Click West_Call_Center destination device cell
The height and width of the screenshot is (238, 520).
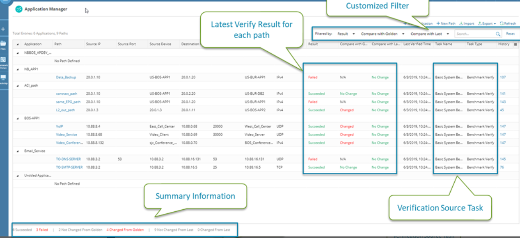[258, 126]
